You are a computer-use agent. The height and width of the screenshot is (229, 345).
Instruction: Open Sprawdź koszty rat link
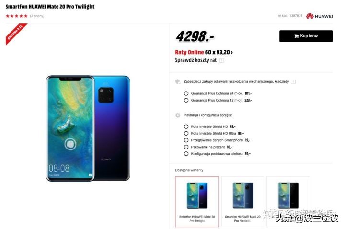tap(195, 60)
